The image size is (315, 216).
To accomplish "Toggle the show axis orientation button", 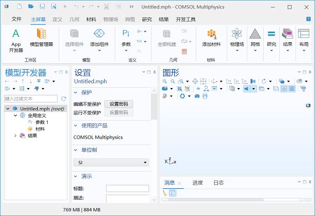I will pos(284,89).
